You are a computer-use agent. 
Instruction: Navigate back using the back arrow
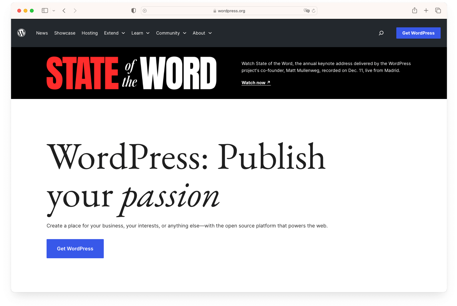click(64, 10)
